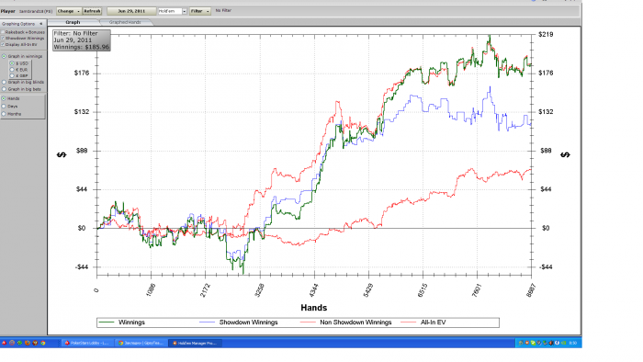Click the 1086 x-axis tick label
This screenshot has height=362, width=643.
pos(151,289)
